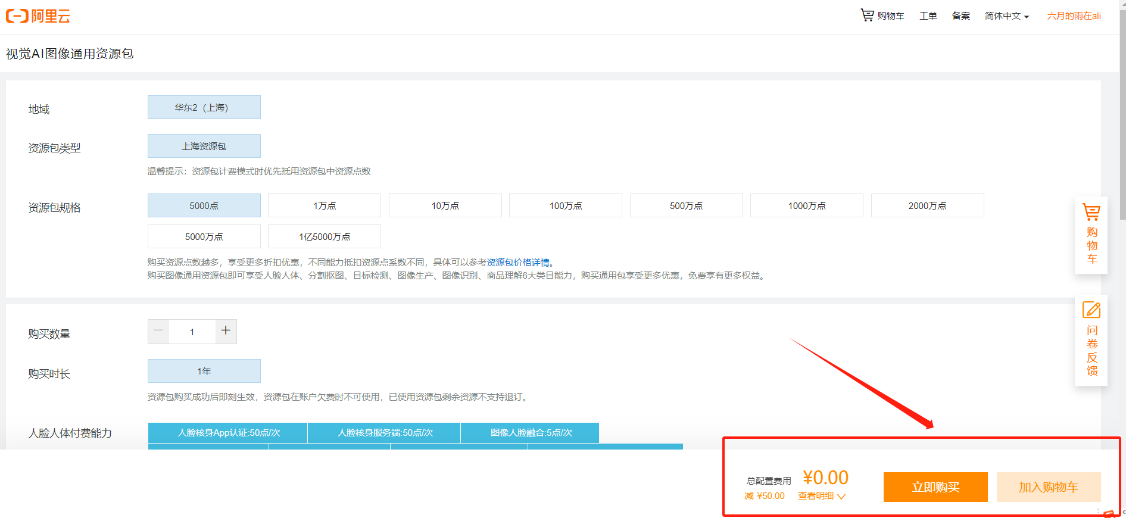The width and height of the screenshot is (1126, 518).
Task: Open the 问卷反馈 feedback widget
Action: 1091,339
